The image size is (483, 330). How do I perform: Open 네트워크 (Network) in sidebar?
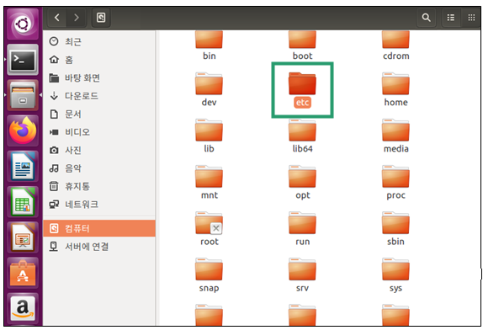coord(99,205)
